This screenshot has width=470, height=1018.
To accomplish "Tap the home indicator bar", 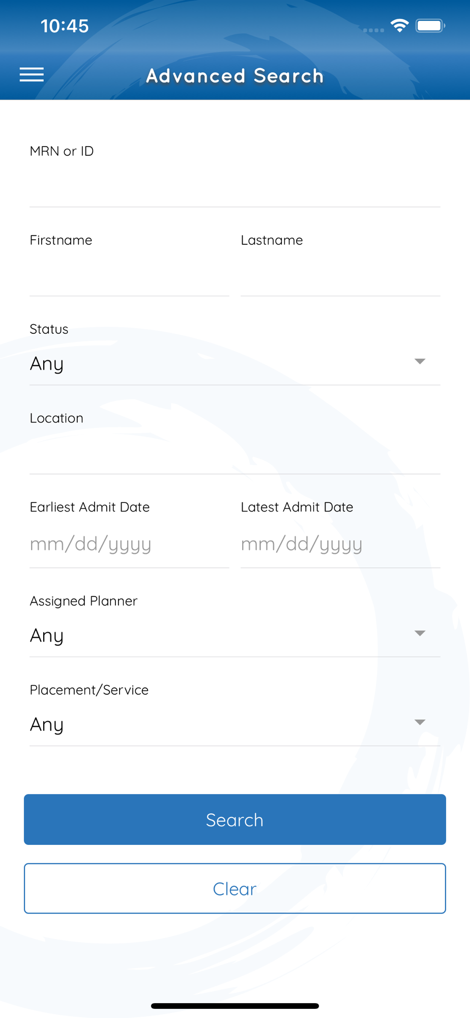I will 235,1006.
